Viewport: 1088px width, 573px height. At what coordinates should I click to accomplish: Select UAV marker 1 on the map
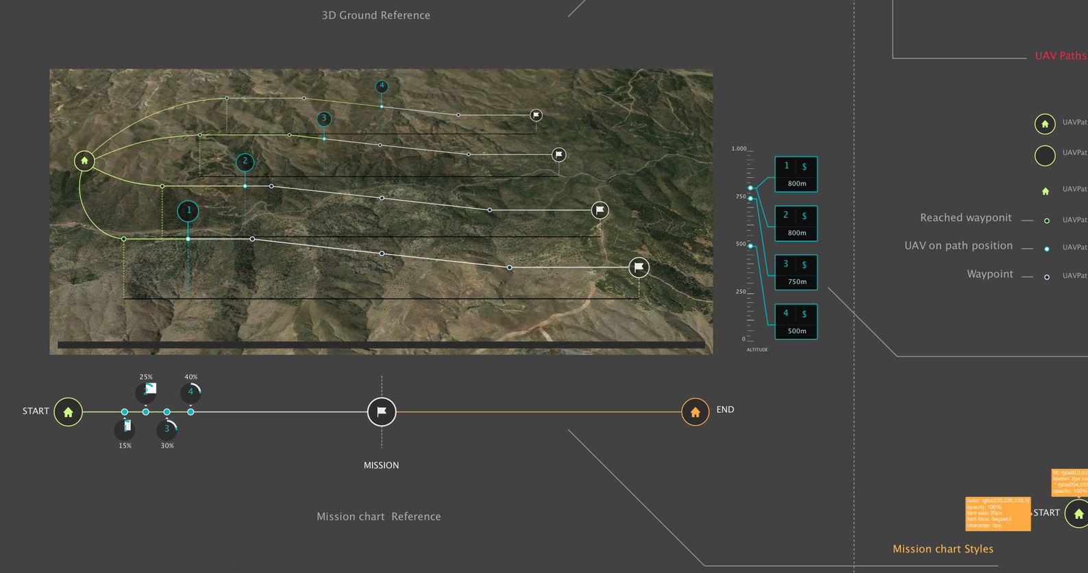[188, 211]
